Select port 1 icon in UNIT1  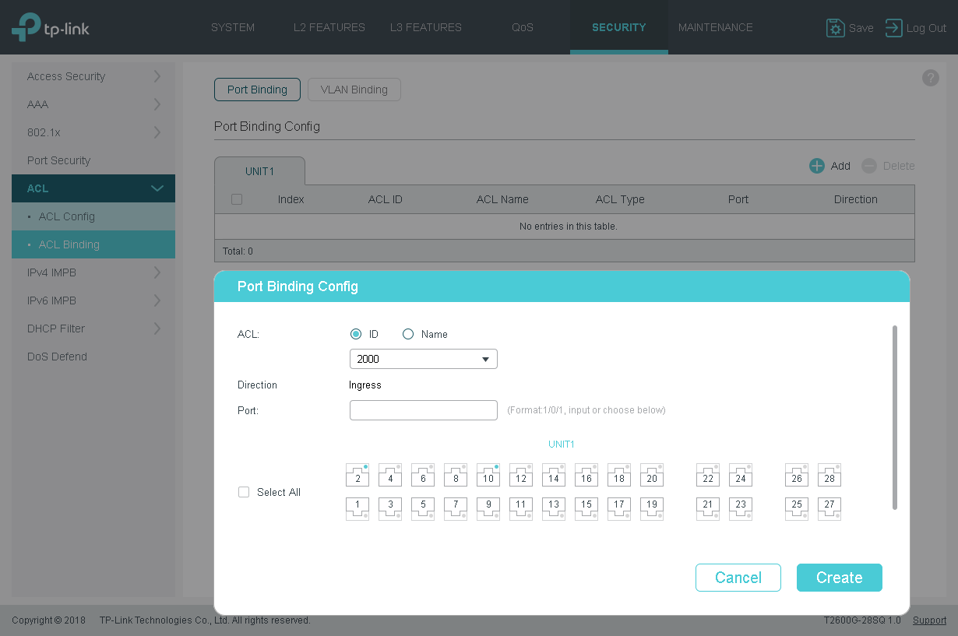pos(357,508)
